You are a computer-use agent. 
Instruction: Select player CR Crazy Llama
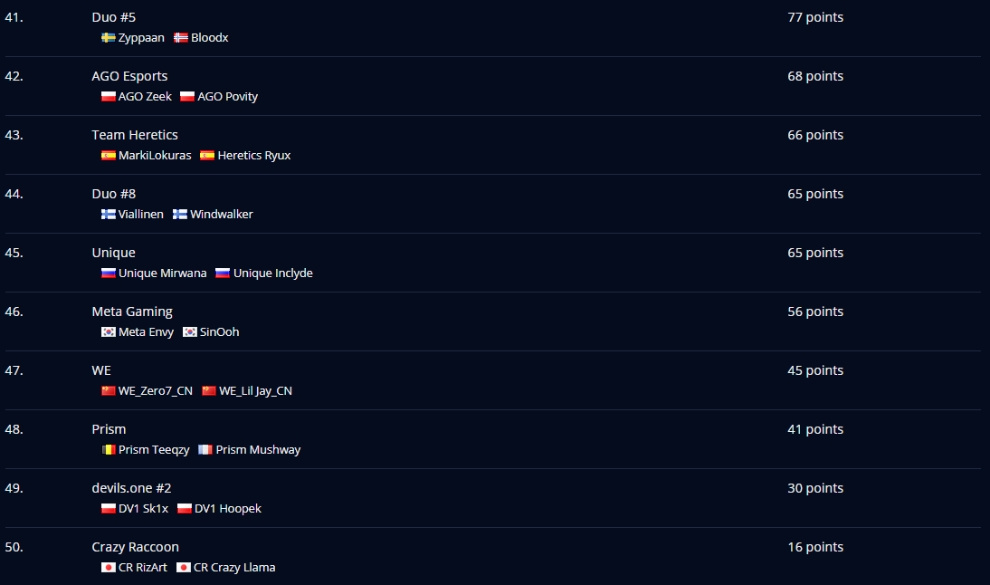[234, 567]
